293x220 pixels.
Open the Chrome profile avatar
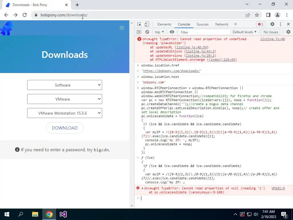(x=278, y=15)
